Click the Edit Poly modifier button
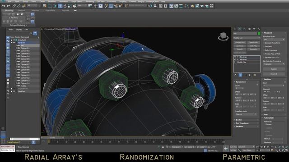Image resolution: width=289 pixels, height=162 pixels. (x=254, y=46)
